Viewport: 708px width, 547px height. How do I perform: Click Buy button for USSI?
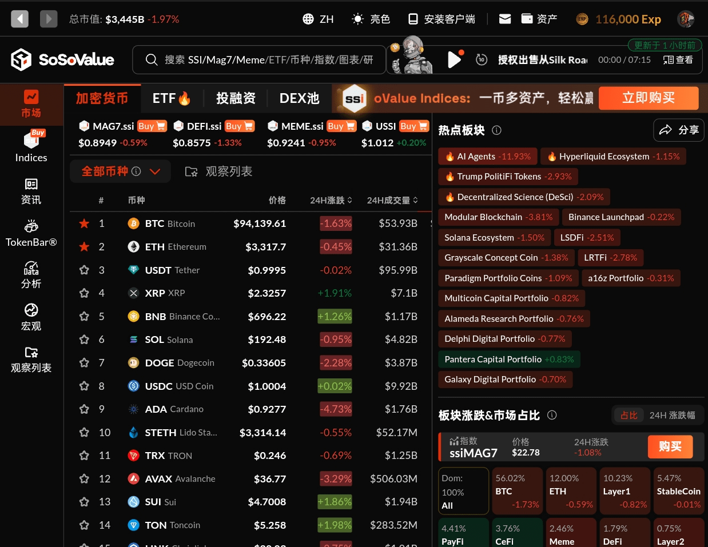(414, 126)
